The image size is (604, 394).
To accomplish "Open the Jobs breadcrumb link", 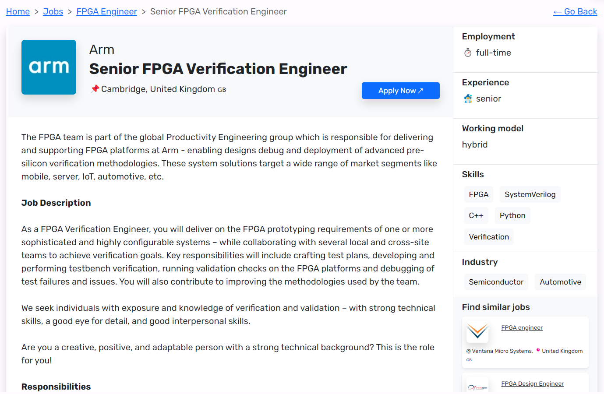I will (x=53, y=11).
